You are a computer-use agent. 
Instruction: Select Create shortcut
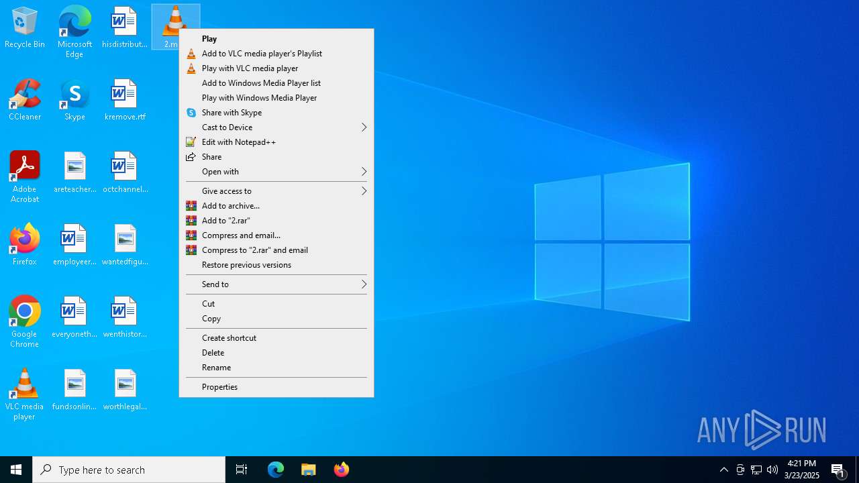pos(276,338)
